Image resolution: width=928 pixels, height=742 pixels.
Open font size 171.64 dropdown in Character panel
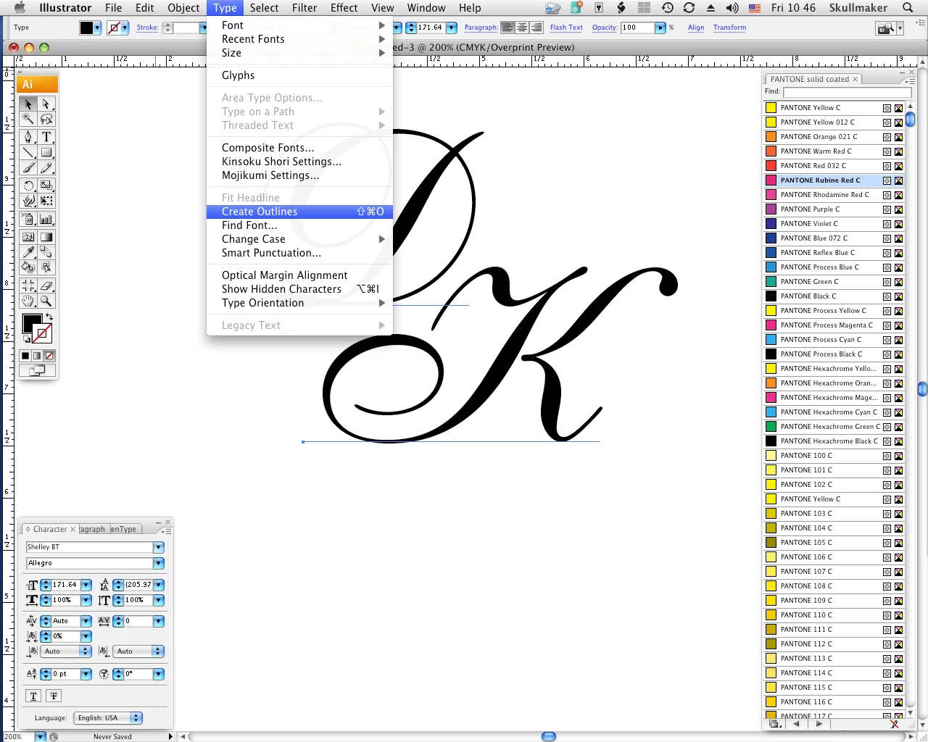pos(86,585)
